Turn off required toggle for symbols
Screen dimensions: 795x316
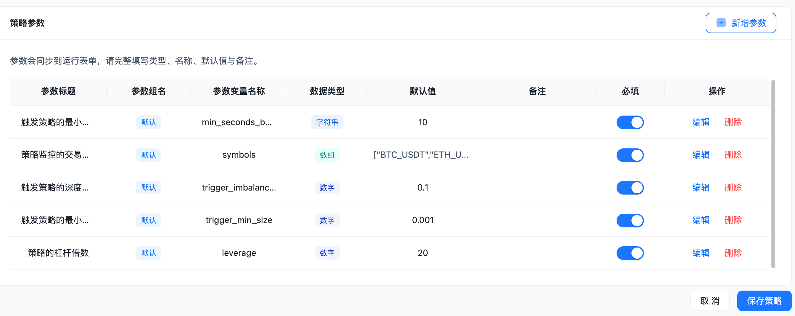tap(630, 155)
